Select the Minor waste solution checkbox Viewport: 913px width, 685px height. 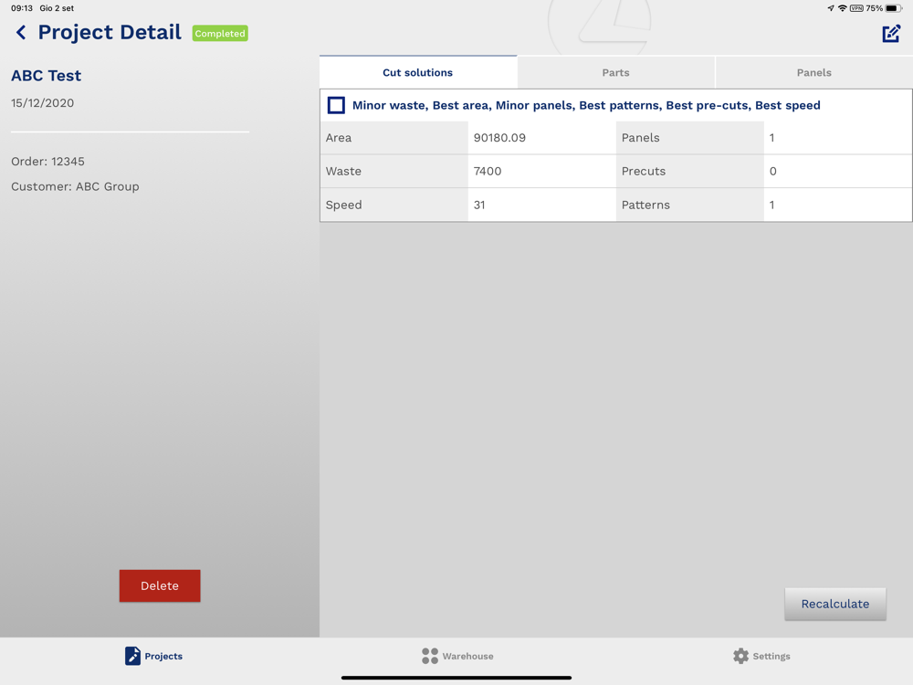(336, 105)
